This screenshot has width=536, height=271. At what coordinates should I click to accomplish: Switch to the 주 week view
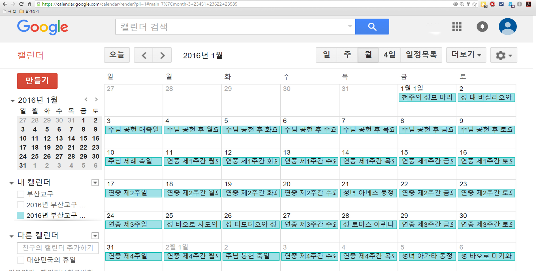(347, 55)
